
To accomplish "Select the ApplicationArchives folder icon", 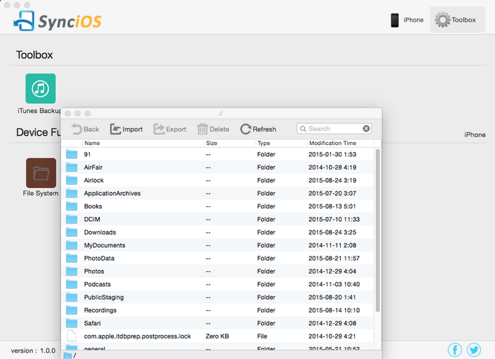I will point(71,193).
